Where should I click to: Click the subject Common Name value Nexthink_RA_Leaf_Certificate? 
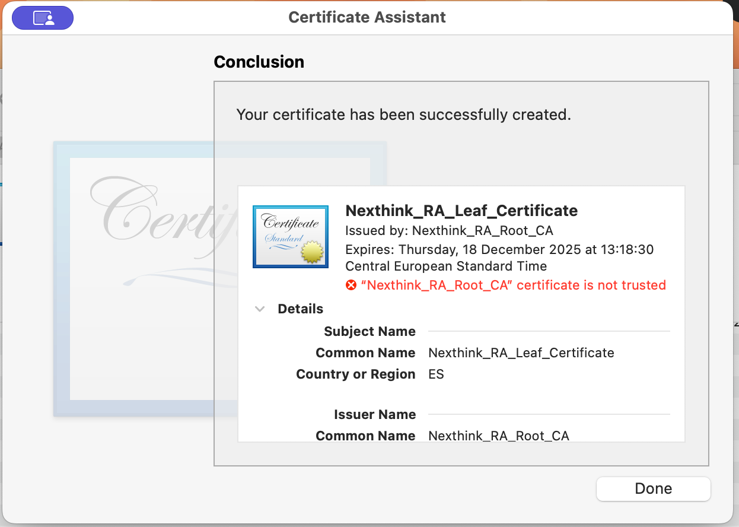coord(521,353)
